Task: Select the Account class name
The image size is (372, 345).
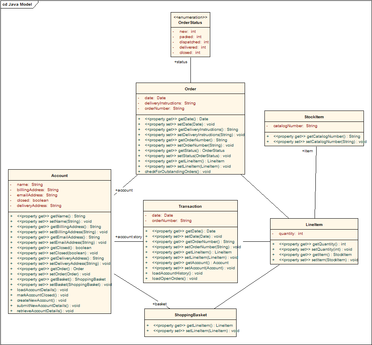Action: coord(59,175)
